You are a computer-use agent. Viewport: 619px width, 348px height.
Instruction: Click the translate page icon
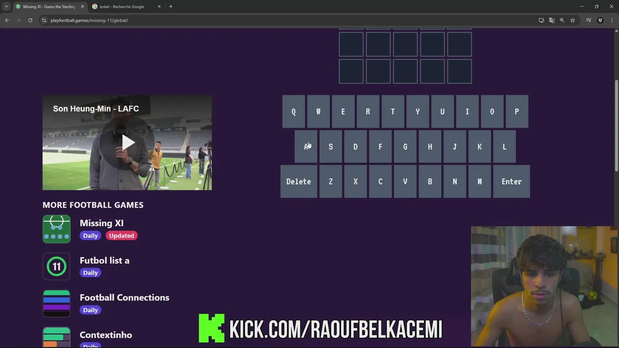pyautogui.click(x=552, y=20)
